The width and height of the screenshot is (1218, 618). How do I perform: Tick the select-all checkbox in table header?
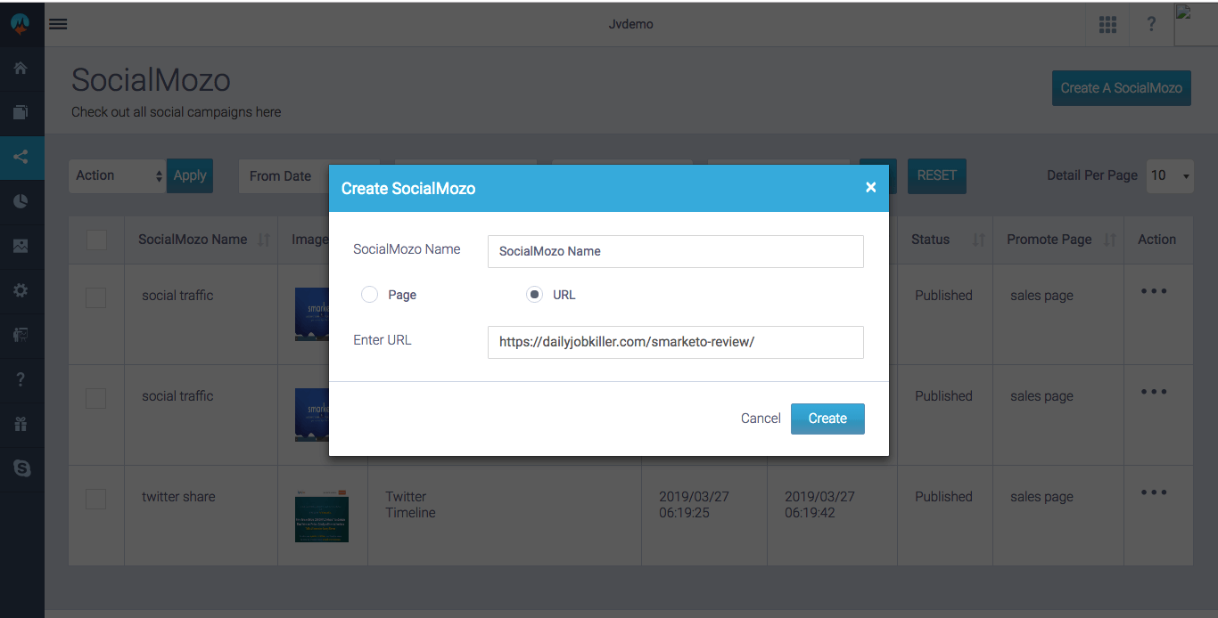click(x=96, y=240)
